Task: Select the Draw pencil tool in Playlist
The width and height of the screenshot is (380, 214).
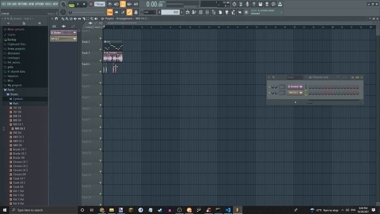Action: [x=63, y=18]
